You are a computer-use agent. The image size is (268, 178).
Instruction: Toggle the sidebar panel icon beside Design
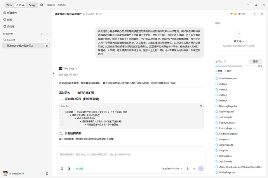[42, 5]
